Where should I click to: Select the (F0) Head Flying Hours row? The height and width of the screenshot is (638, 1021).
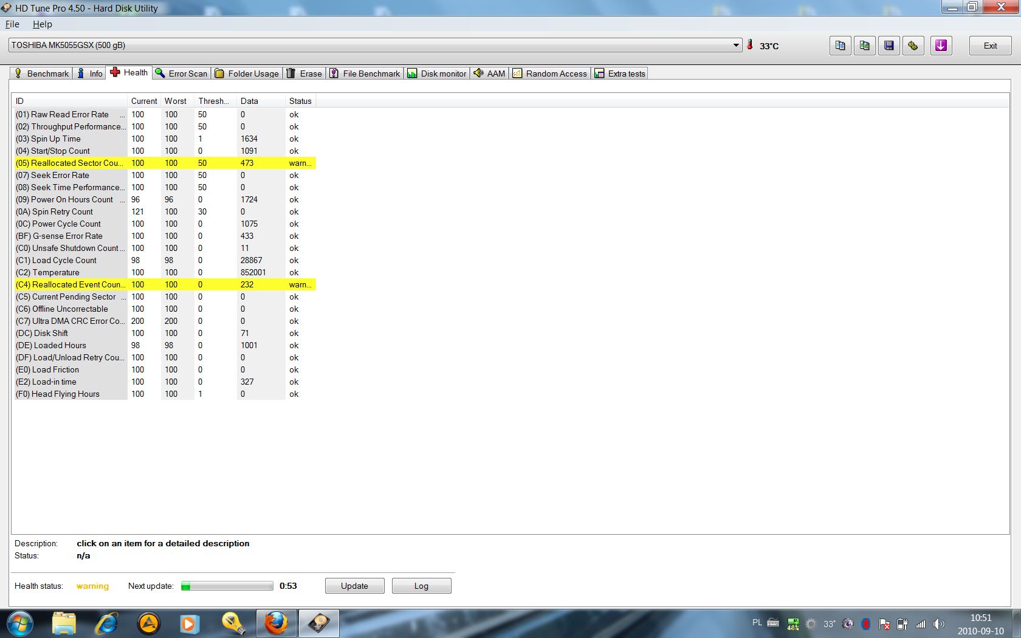164,394
